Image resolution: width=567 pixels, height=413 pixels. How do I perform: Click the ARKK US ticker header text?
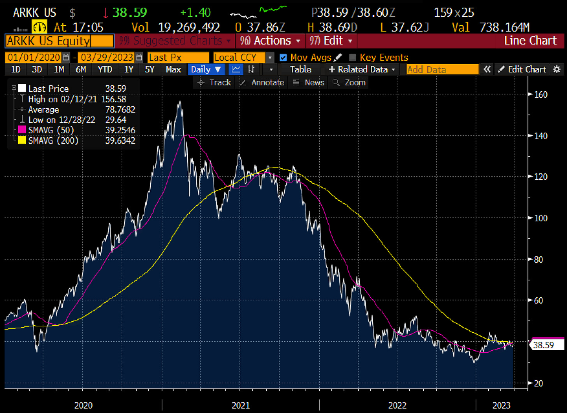pyautogui.click(x=34, y=12)
